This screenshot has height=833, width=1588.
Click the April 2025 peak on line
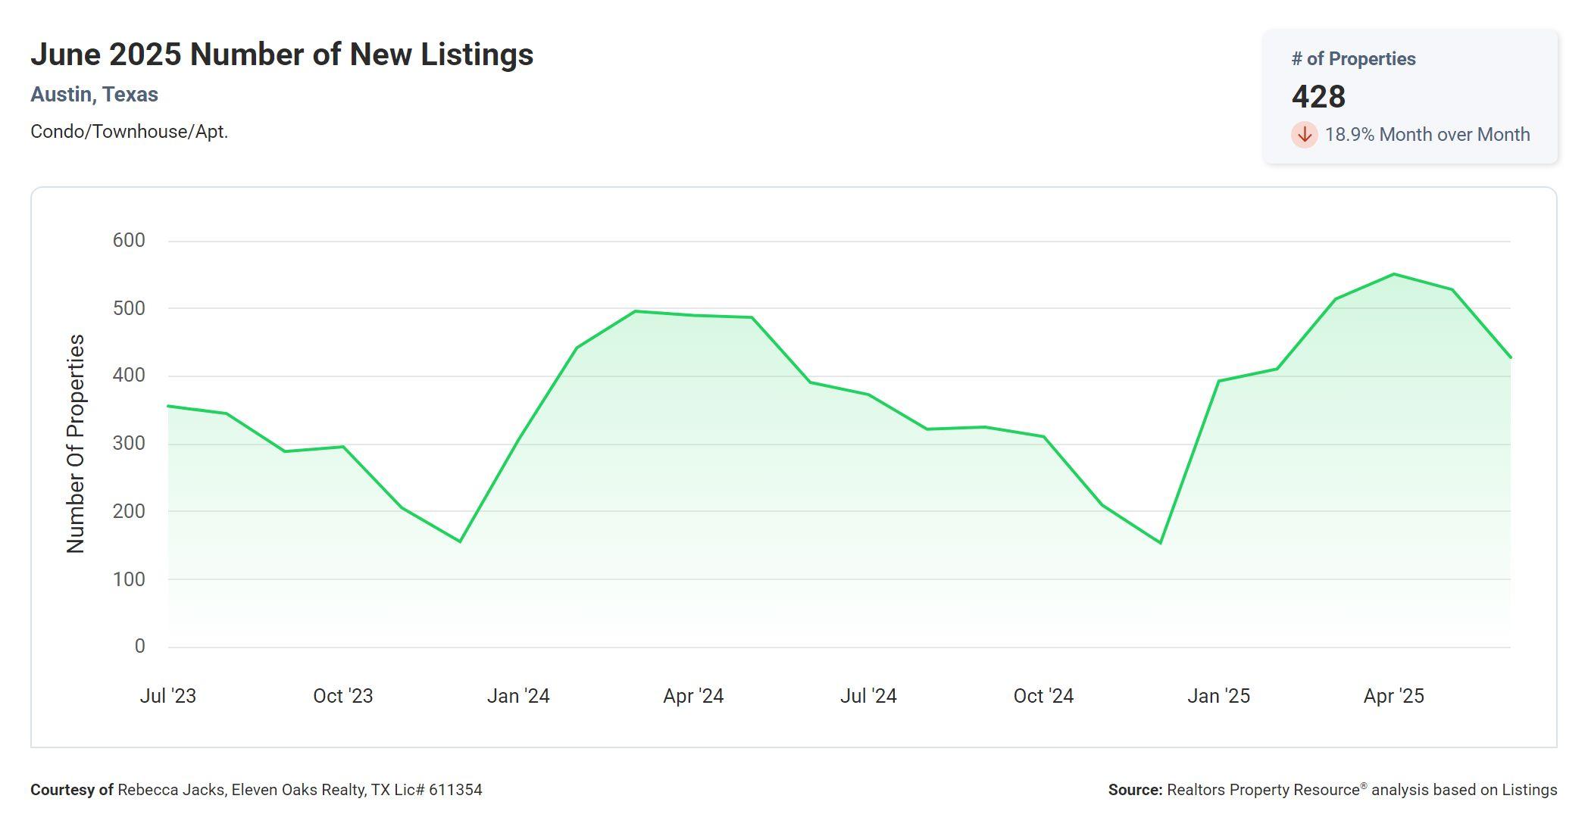point(1394,274)
